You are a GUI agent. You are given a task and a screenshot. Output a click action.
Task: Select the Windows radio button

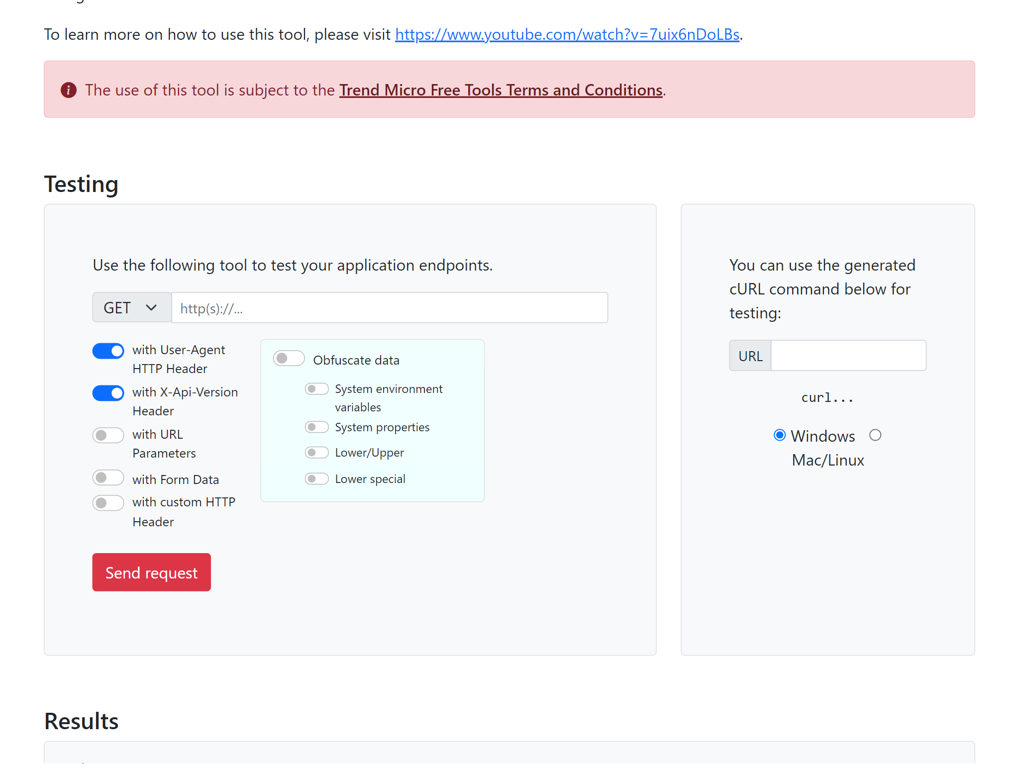tap(779, 434)
